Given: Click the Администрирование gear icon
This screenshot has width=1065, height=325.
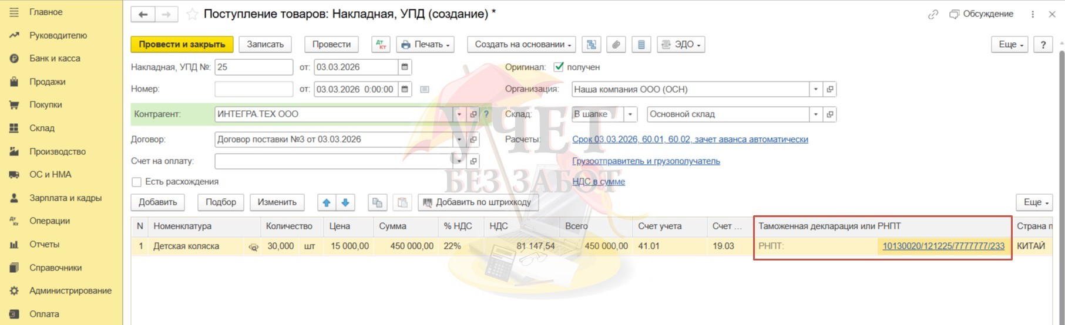Looking at the screenshot, I should point(14,290).
